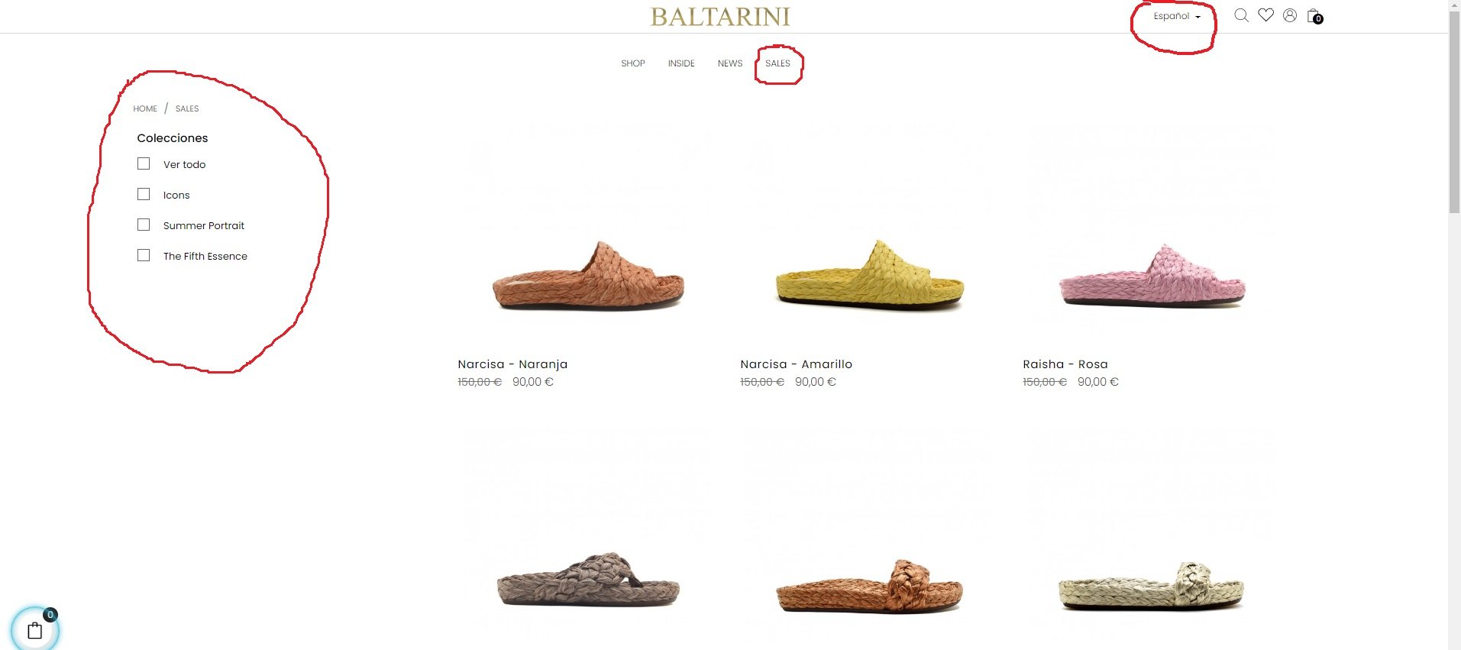Open the wishlist heart icon
Screen dimensions: 1461x650
pos(1265,15)
